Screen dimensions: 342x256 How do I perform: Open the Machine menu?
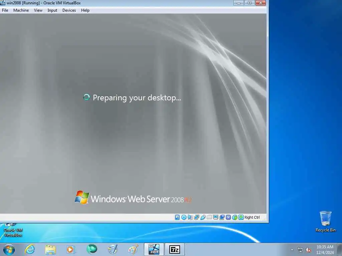click(x=21, y=10)
